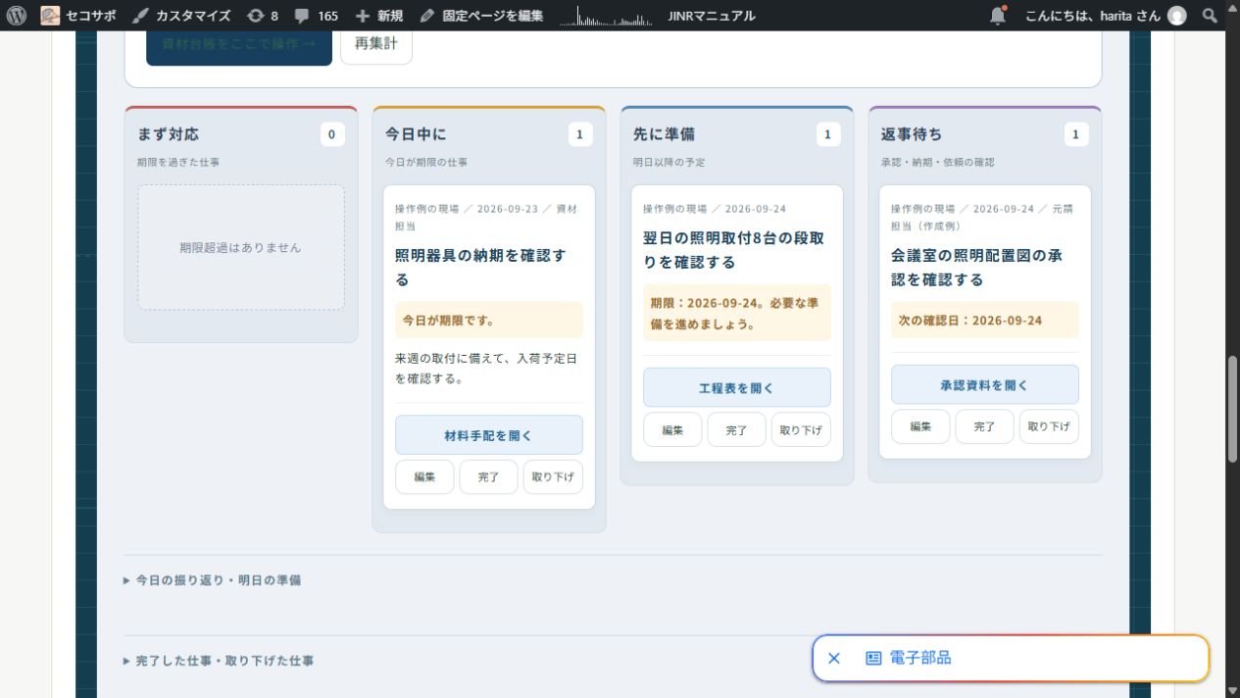
Task: Expand 今日の振り返り・明日の準備 section
Action: 213,580
